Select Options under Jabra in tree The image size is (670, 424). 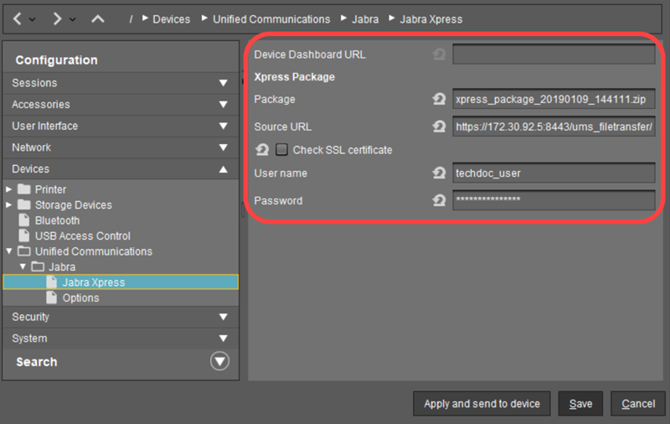click(x=80, y=298)
